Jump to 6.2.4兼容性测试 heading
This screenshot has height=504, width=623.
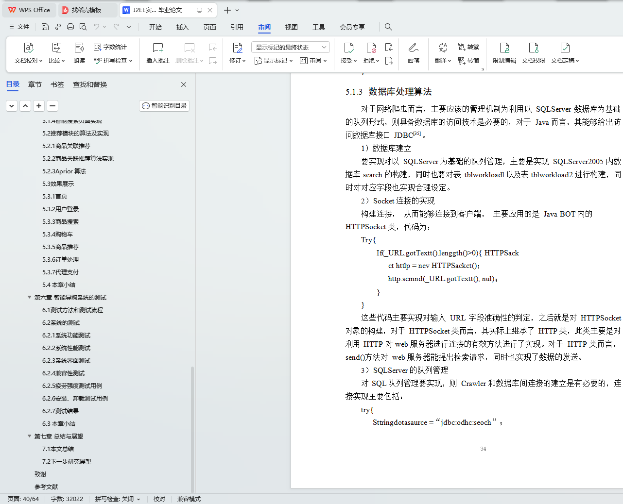pos(63,373)
